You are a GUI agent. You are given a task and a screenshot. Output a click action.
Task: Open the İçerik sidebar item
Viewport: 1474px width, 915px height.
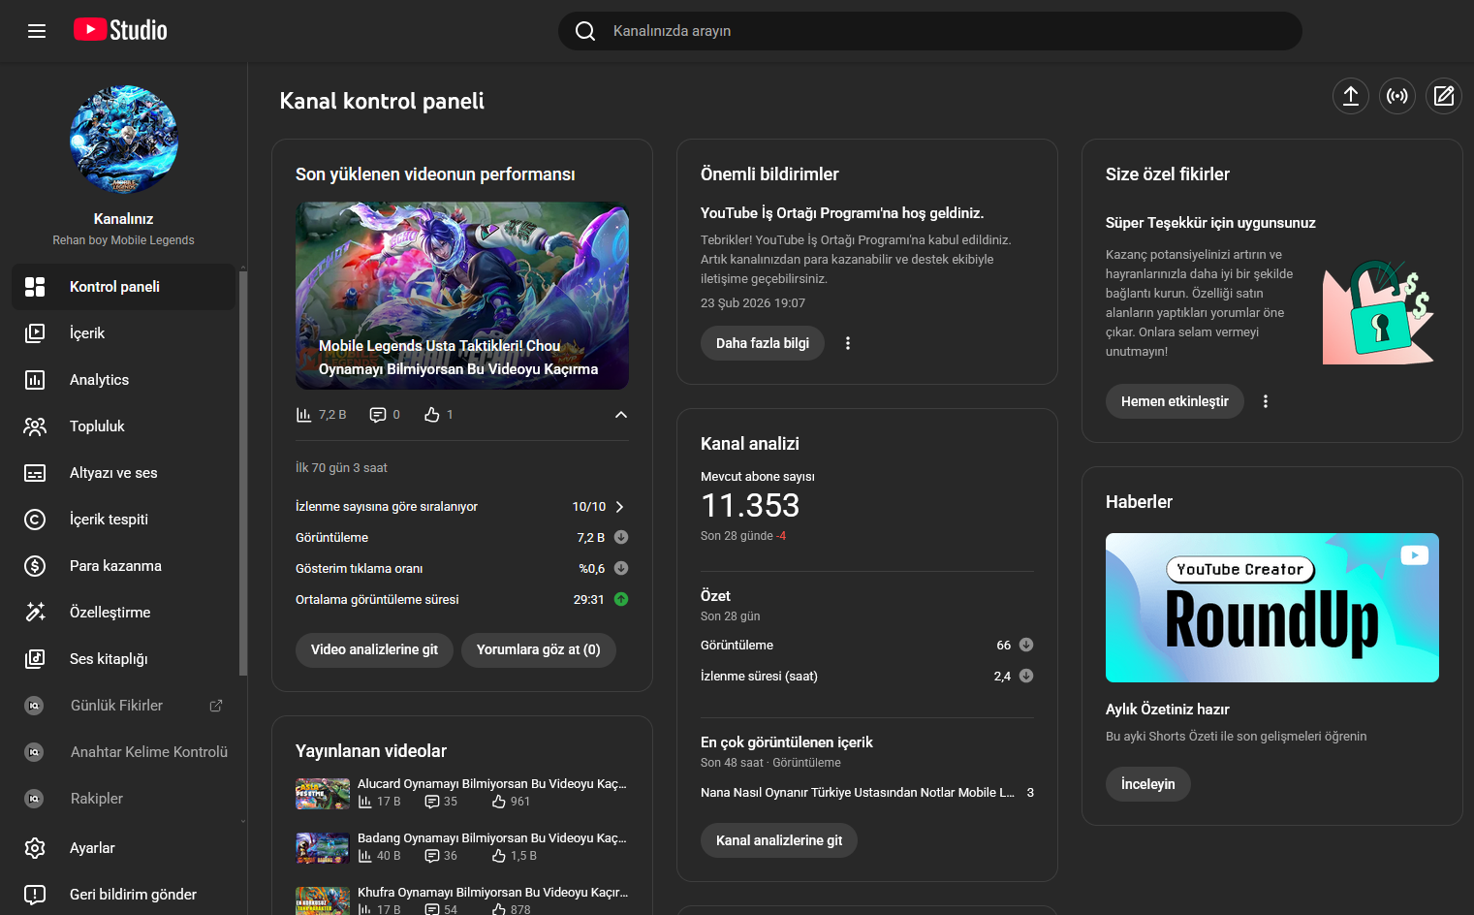tap(123, 333)
